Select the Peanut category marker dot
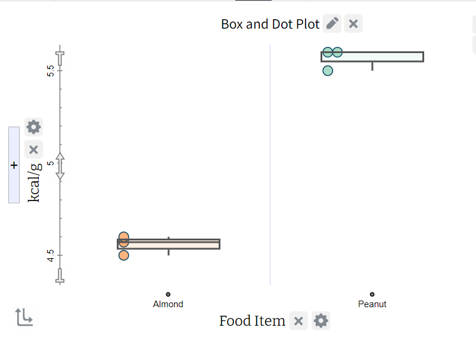 [x=372, y=294]
